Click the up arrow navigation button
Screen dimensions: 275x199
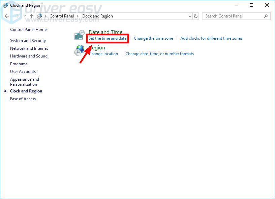tap(32, 16)
